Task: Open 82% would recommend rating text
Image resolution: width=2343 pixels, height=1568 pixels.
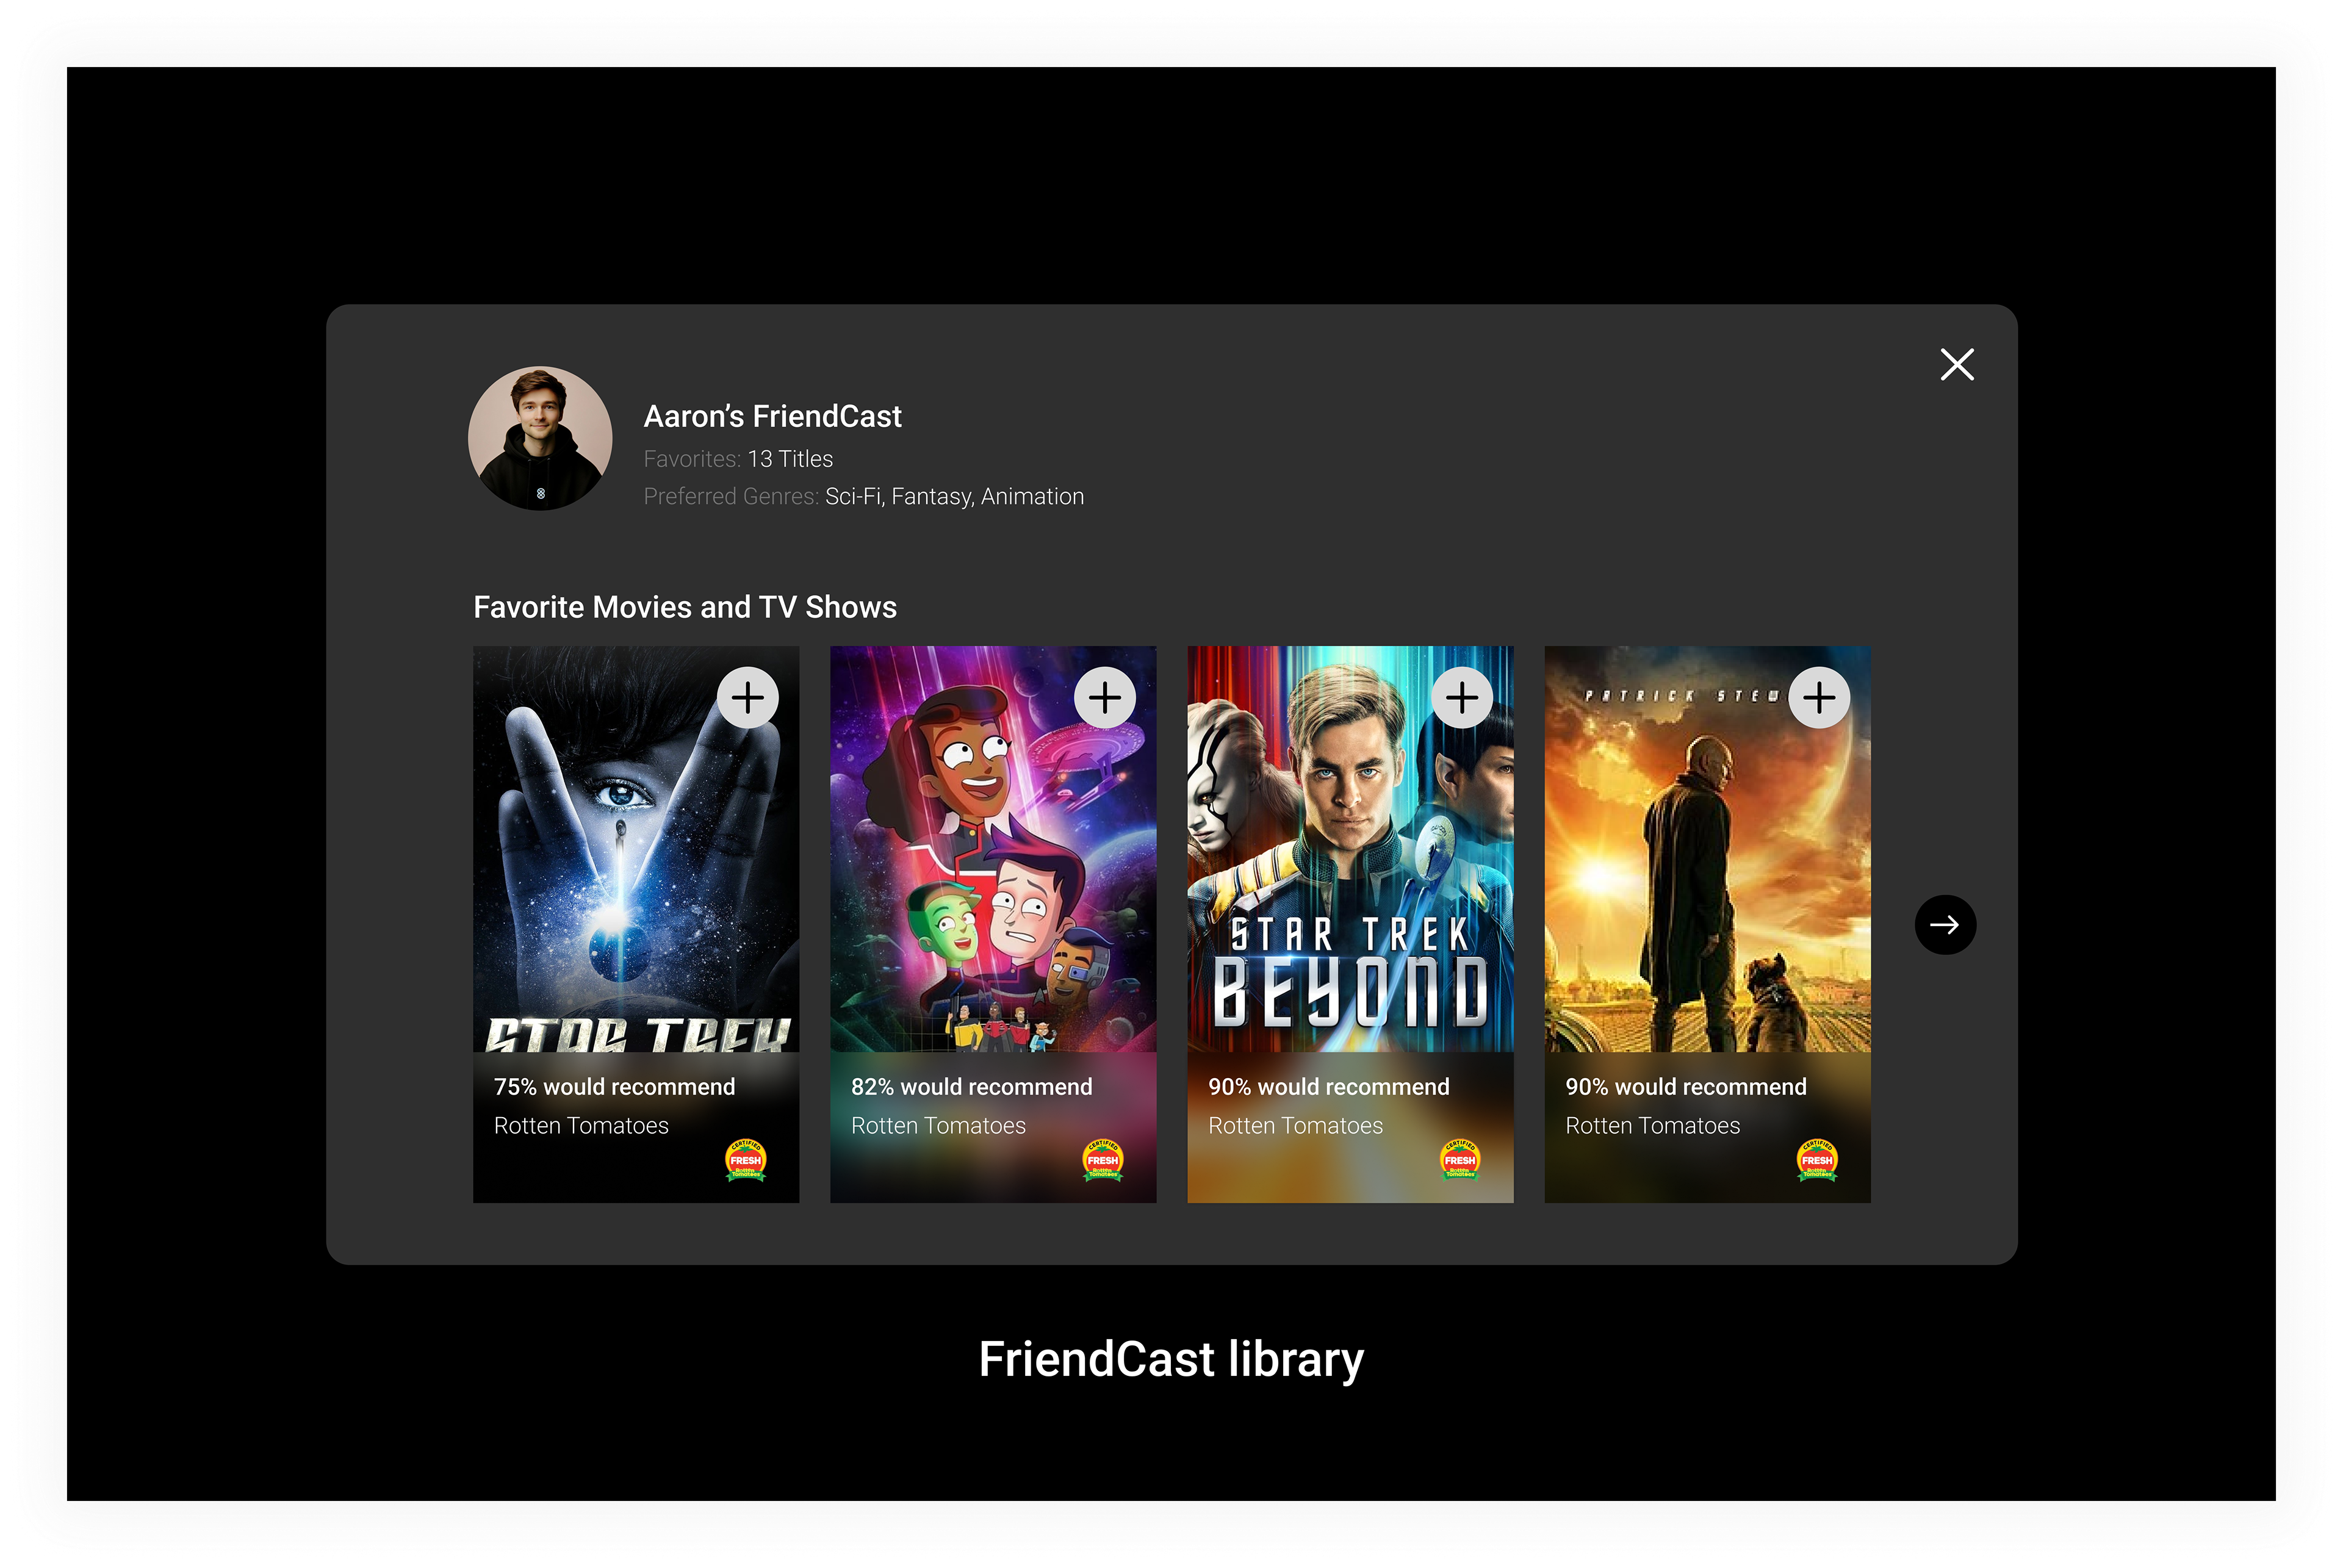Action: [971, 1087]
